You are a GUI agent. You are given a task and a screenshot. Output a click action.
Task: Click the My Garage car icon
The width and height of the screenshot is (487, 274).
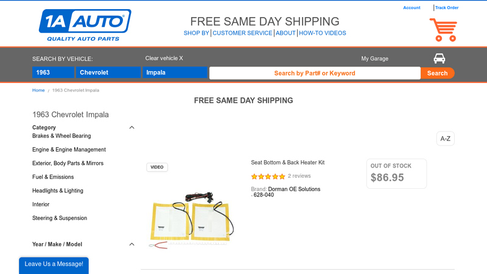tap(439, 58)
